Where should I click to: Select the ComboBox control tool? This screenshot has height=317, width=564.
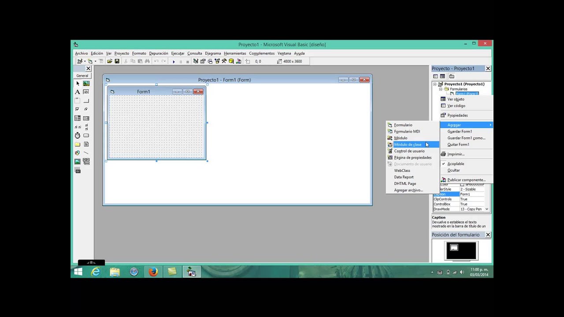(78, 118)
